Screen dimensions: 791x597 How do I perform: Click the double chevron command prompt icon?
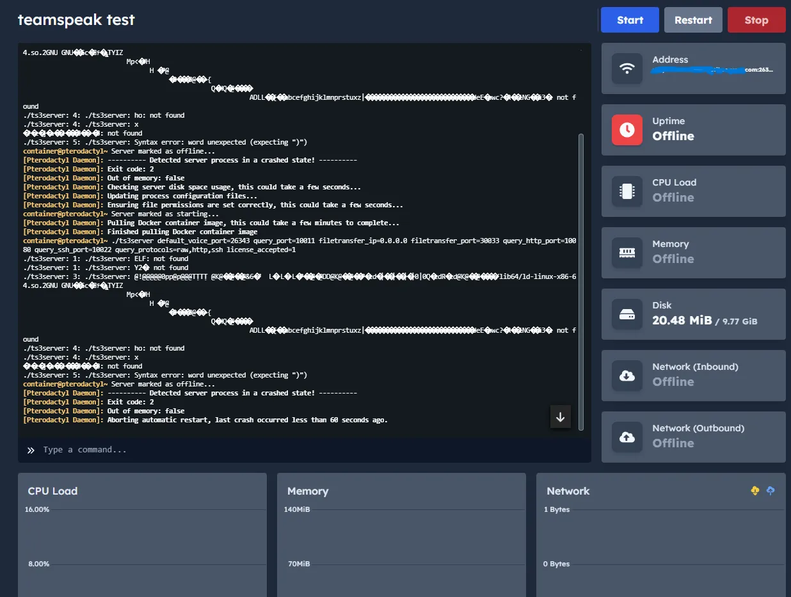click(31, 450)
